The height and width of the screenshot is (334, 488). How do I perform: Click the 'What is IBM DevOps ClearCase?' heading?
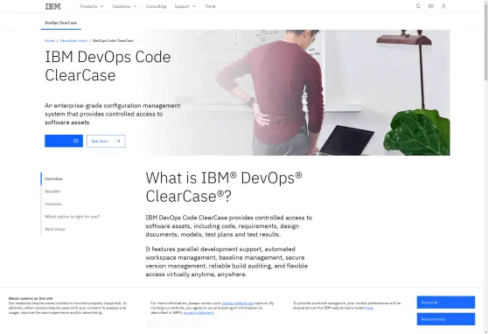224,187
